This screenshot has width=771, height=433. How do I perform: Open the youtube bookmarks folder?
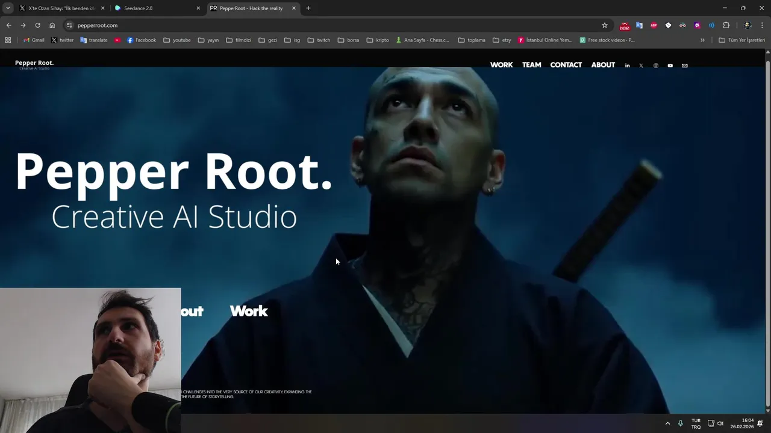[x=177, y=40]
